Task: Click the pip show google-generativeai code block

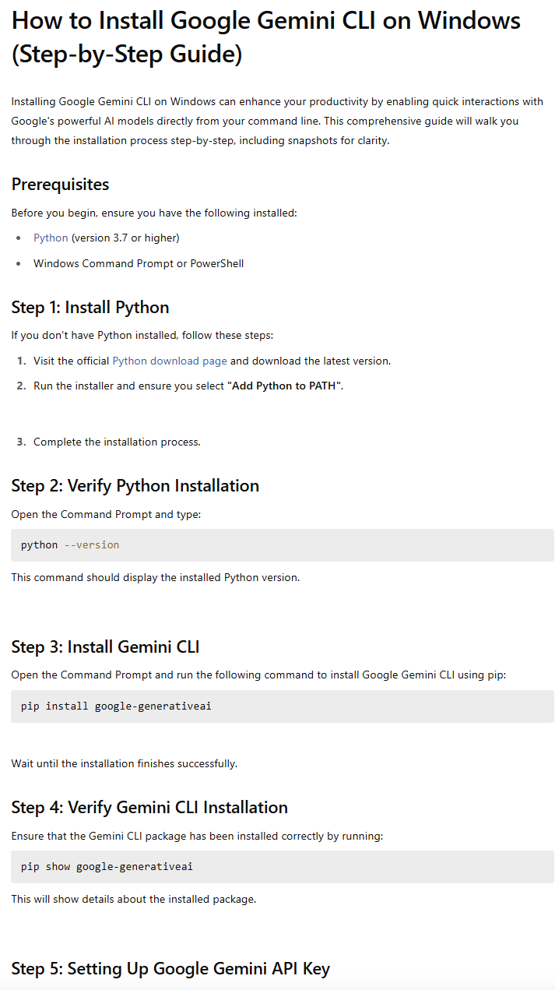Action: (282, 867)
